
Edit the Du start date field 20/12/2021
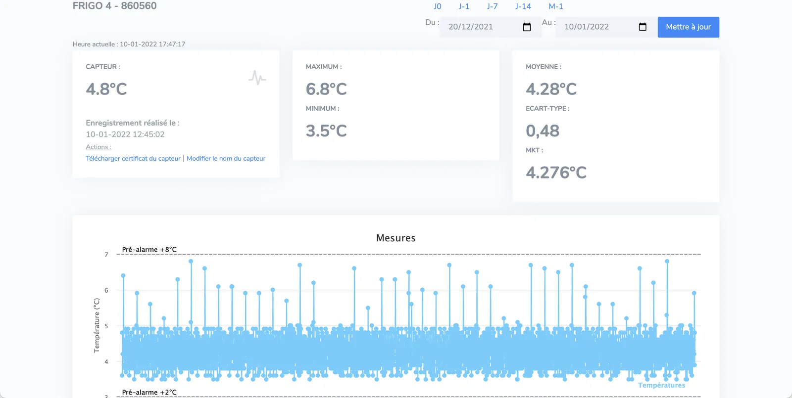pos(490,27)
